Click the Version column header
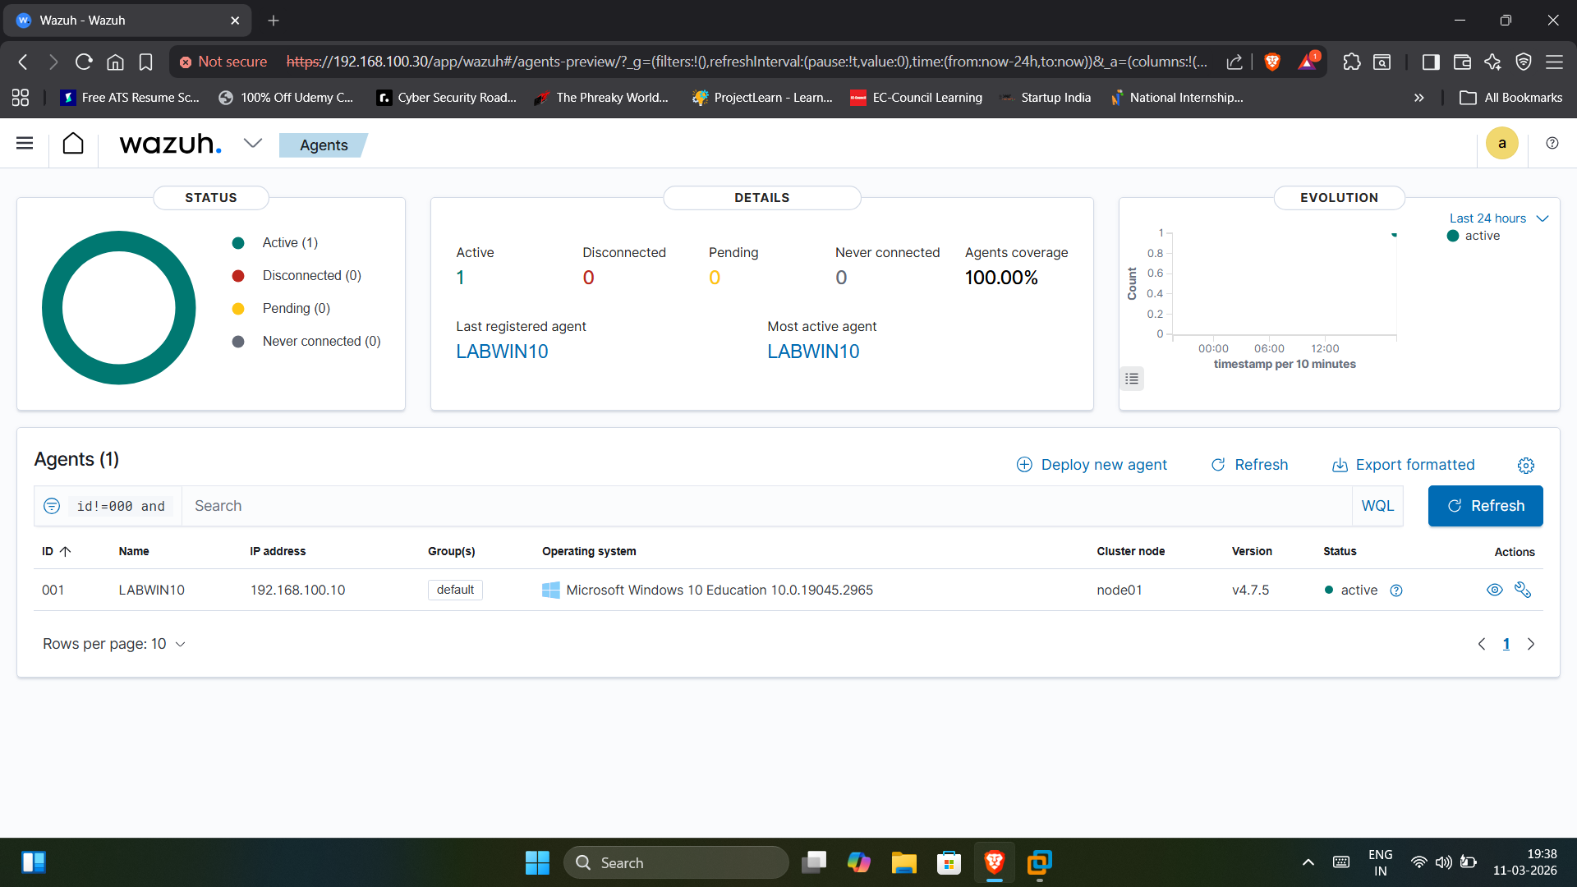This screenshot has height=887, width=1577. click(x=1252, y=551)
